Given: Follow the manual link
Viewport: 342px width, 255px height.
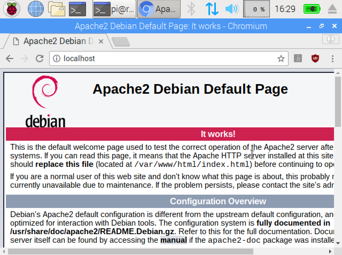Looking at the screenshot, I should [173, 240].
